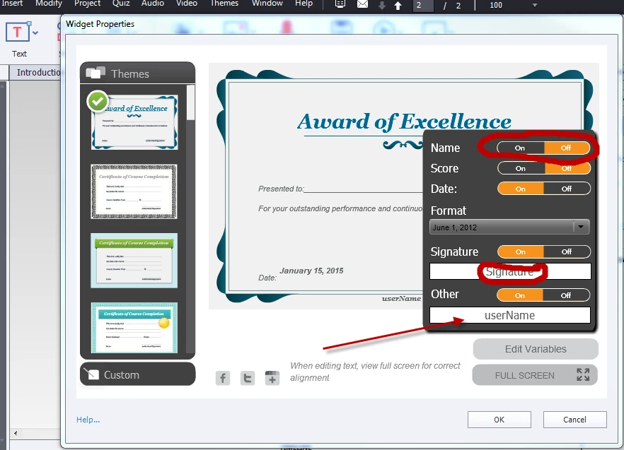Click the userName label on certificate preview
Viewport: 624px width, 450px height.
401,299
